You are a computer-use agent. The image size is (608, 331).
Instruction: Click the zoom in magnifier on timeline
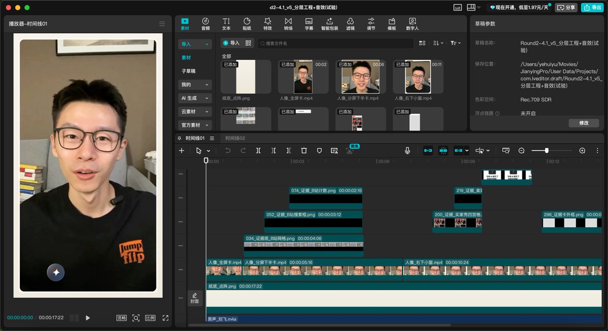coord(582,150)
